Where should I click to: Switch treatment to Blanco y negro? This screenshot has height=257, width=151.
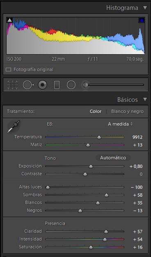128,111
